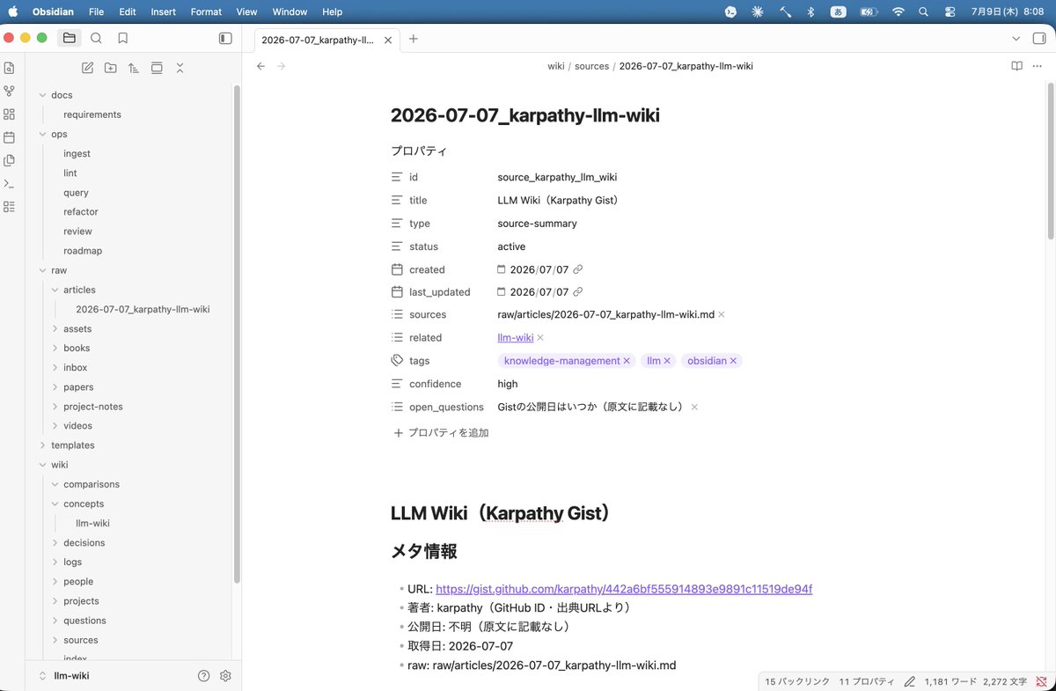The width and height of the screenshot is (1056, 691).
Task: Click wiki breadcrumb in note path
Action: coord(555,66)
